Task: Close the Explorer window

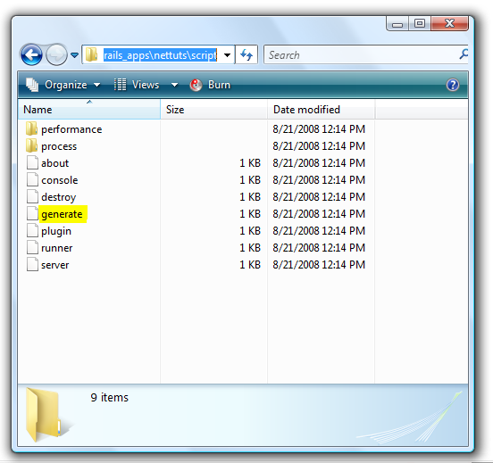Action: coord(449,23)
